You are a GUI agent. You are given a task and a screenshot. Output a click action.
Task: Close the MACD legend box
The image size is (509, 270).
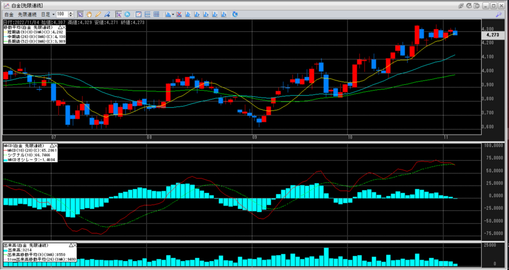point(56,146)
